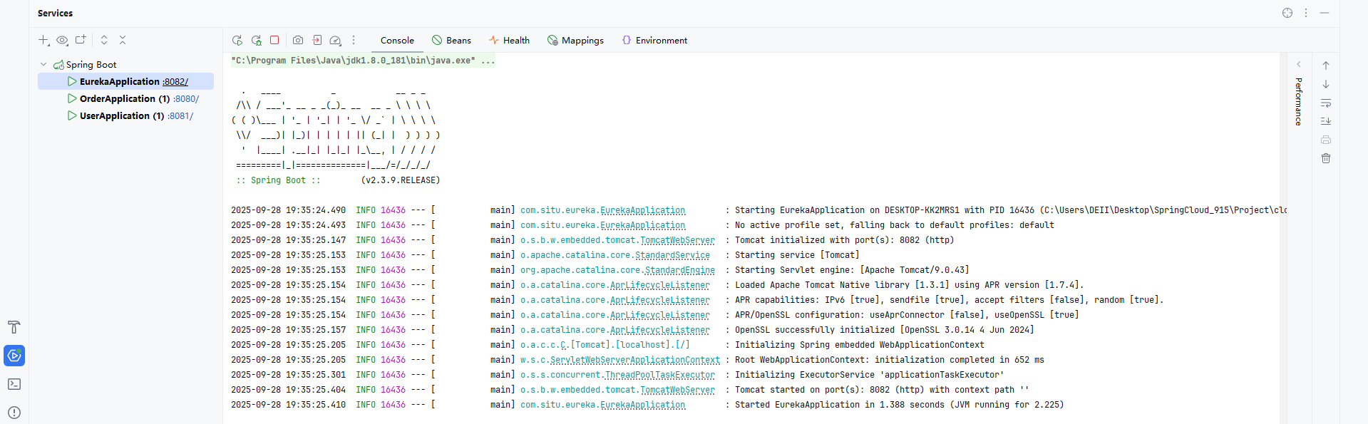Open the vertical Performance tab
The image size is (1368, 424).
click(1299, 102)
